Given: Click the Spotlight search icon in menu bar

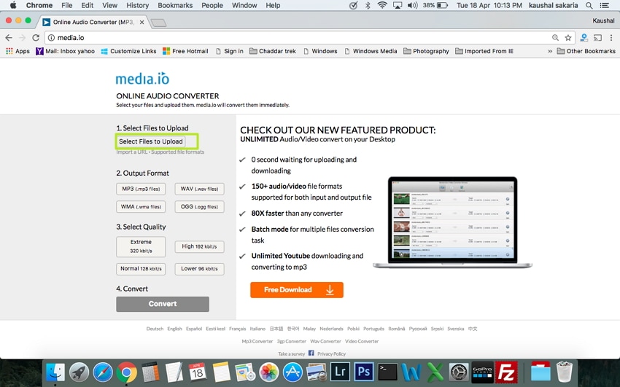Looking at the screenshot, I should (589, 6).
